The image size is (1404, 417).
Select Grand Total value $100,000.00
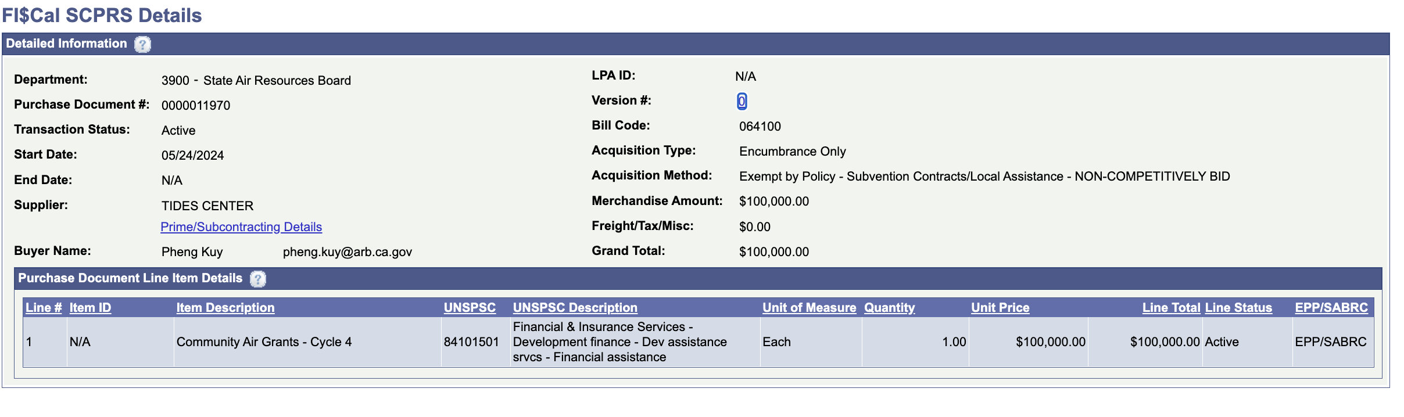coord(774,252)
